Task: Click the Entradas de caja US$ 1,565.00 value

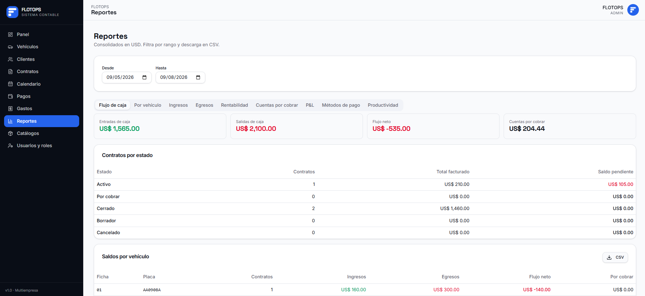Action: pos(119,129)
